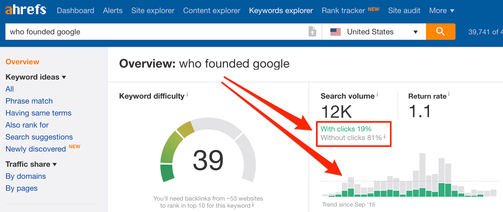The height and width of the screenshot is (212, 503).
Task: Expand the More menu
Action: 441,11
